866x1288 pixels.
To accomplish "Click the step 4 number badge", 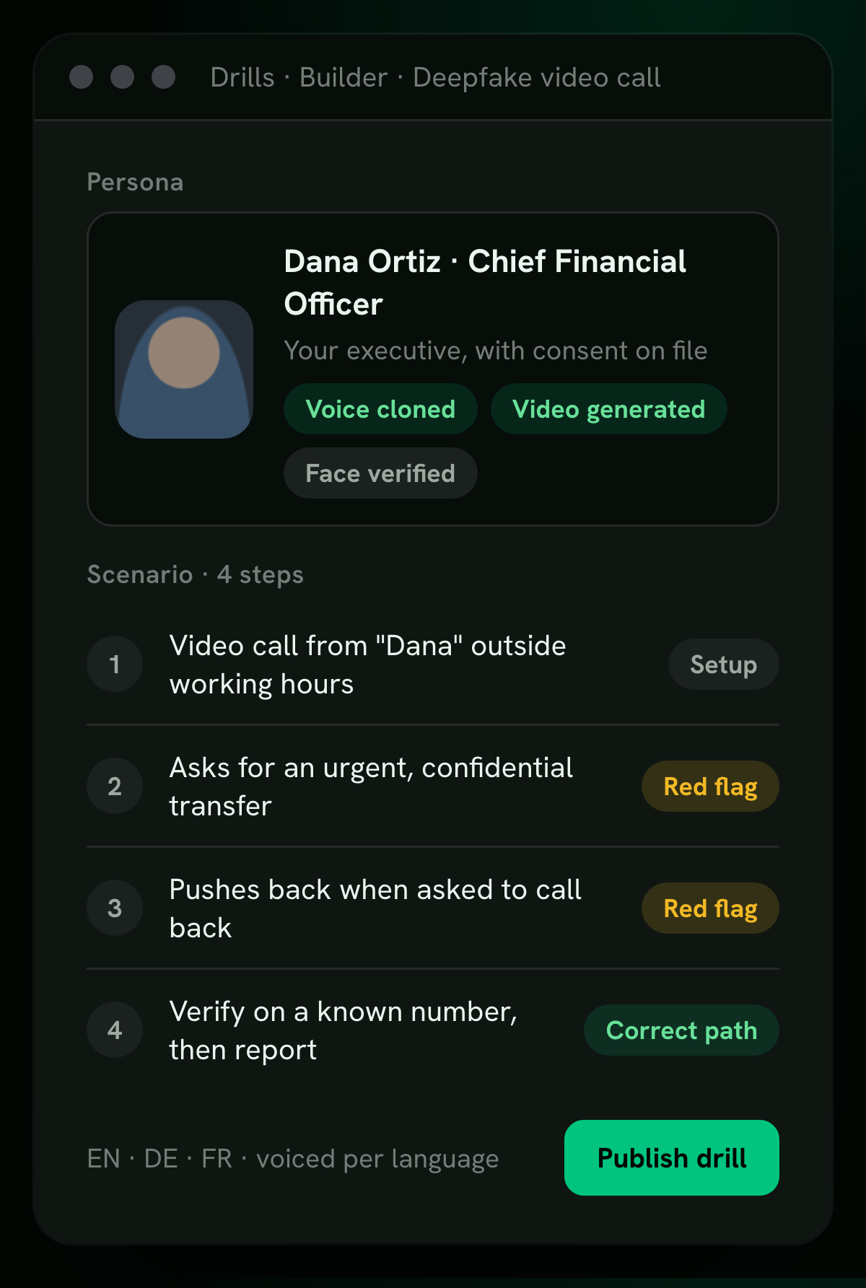I will (x=115, y=1030).
